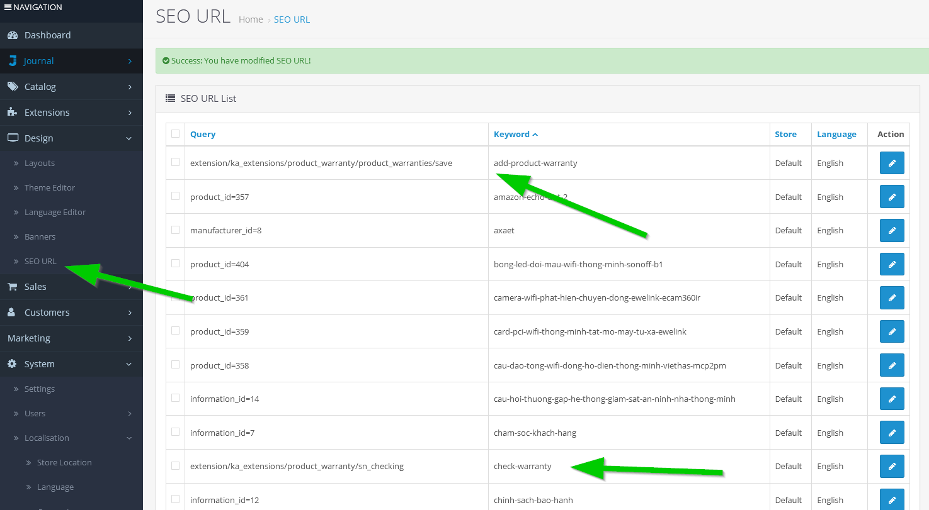The height and width of the screenshot is (510, 929).
Task: Click the Journal J logo icon
Action: pos(13,61)
